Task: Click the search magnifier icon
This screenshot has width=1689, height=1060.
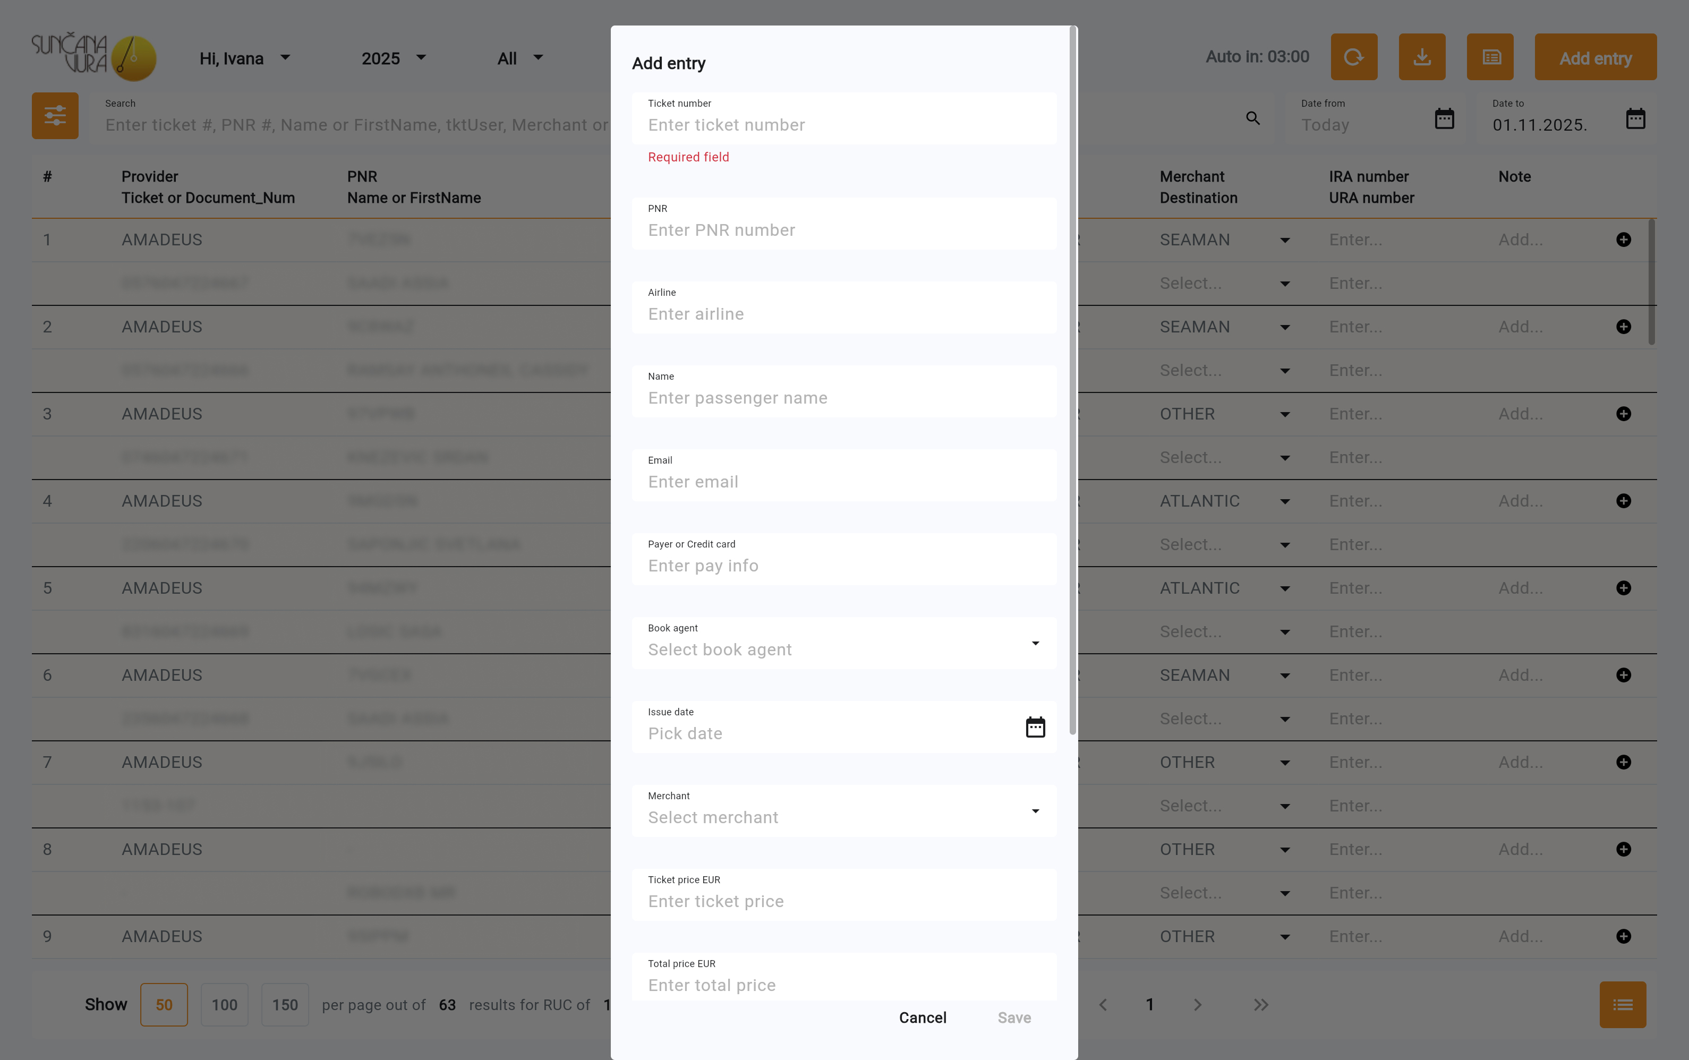Action: coord(1253,118)
